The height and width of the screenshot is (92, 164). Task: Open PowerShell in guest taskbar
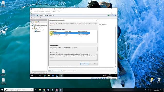53,76
